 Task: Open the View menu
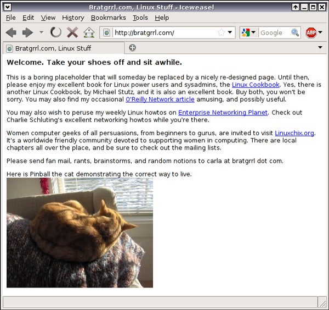pos(48,18)
